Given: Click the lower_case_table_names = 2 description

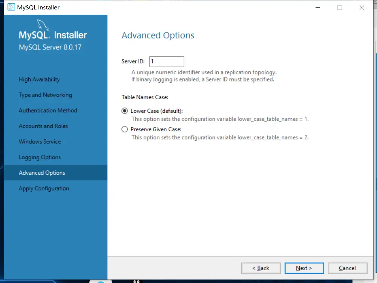Looking at the screenshot, I should [x=220, y=137].
